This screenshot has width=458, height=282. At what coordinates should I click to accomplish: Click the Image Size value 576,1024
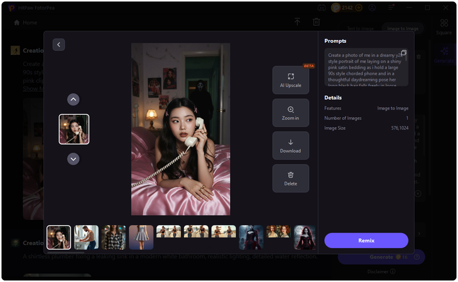(x=400, y=128)
